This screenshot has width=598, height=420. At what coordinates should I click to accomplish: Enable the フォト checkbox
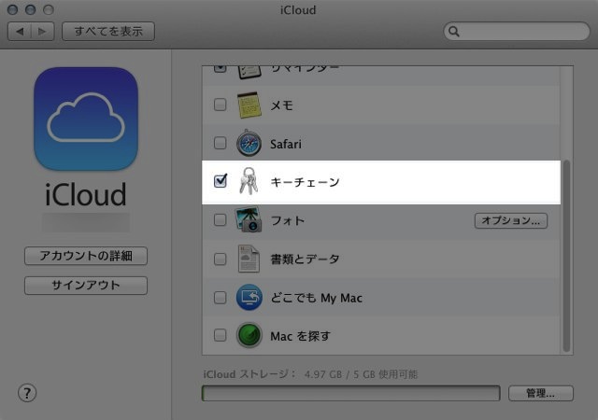[221, 220]
